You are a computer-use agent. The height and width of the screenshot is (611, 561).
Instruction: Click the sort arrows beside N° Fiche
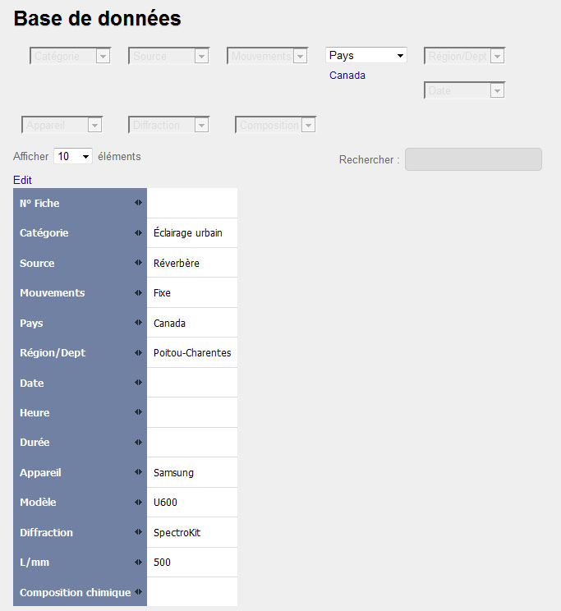pyautogui.click(x=138, y=203)
